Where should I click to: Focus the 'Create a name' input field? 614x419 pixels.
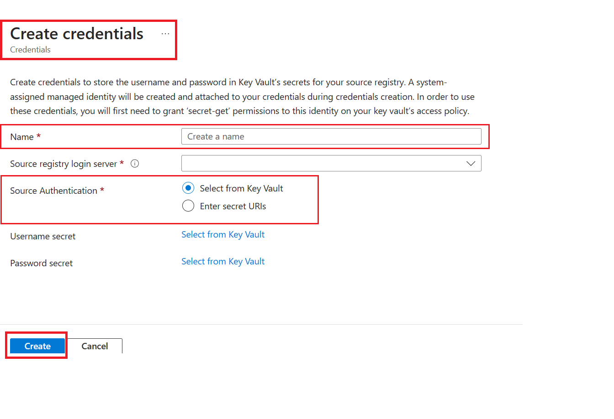331,137
